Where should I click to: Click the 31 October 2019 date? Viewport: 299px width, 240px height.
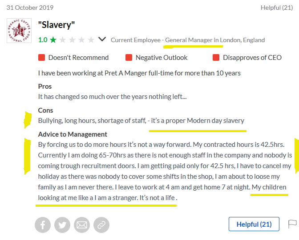(x=31, y=8)
